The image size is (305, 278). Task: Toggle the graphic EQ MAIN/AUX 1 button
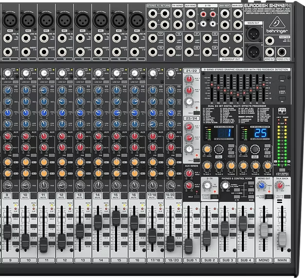pyautogui.click(x=282, y=88)
